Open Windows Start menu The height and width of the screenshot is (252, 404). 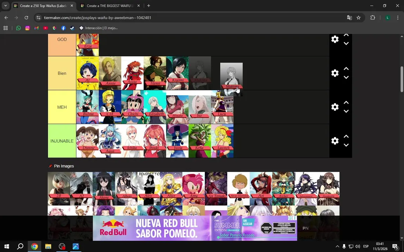point(7,246)
